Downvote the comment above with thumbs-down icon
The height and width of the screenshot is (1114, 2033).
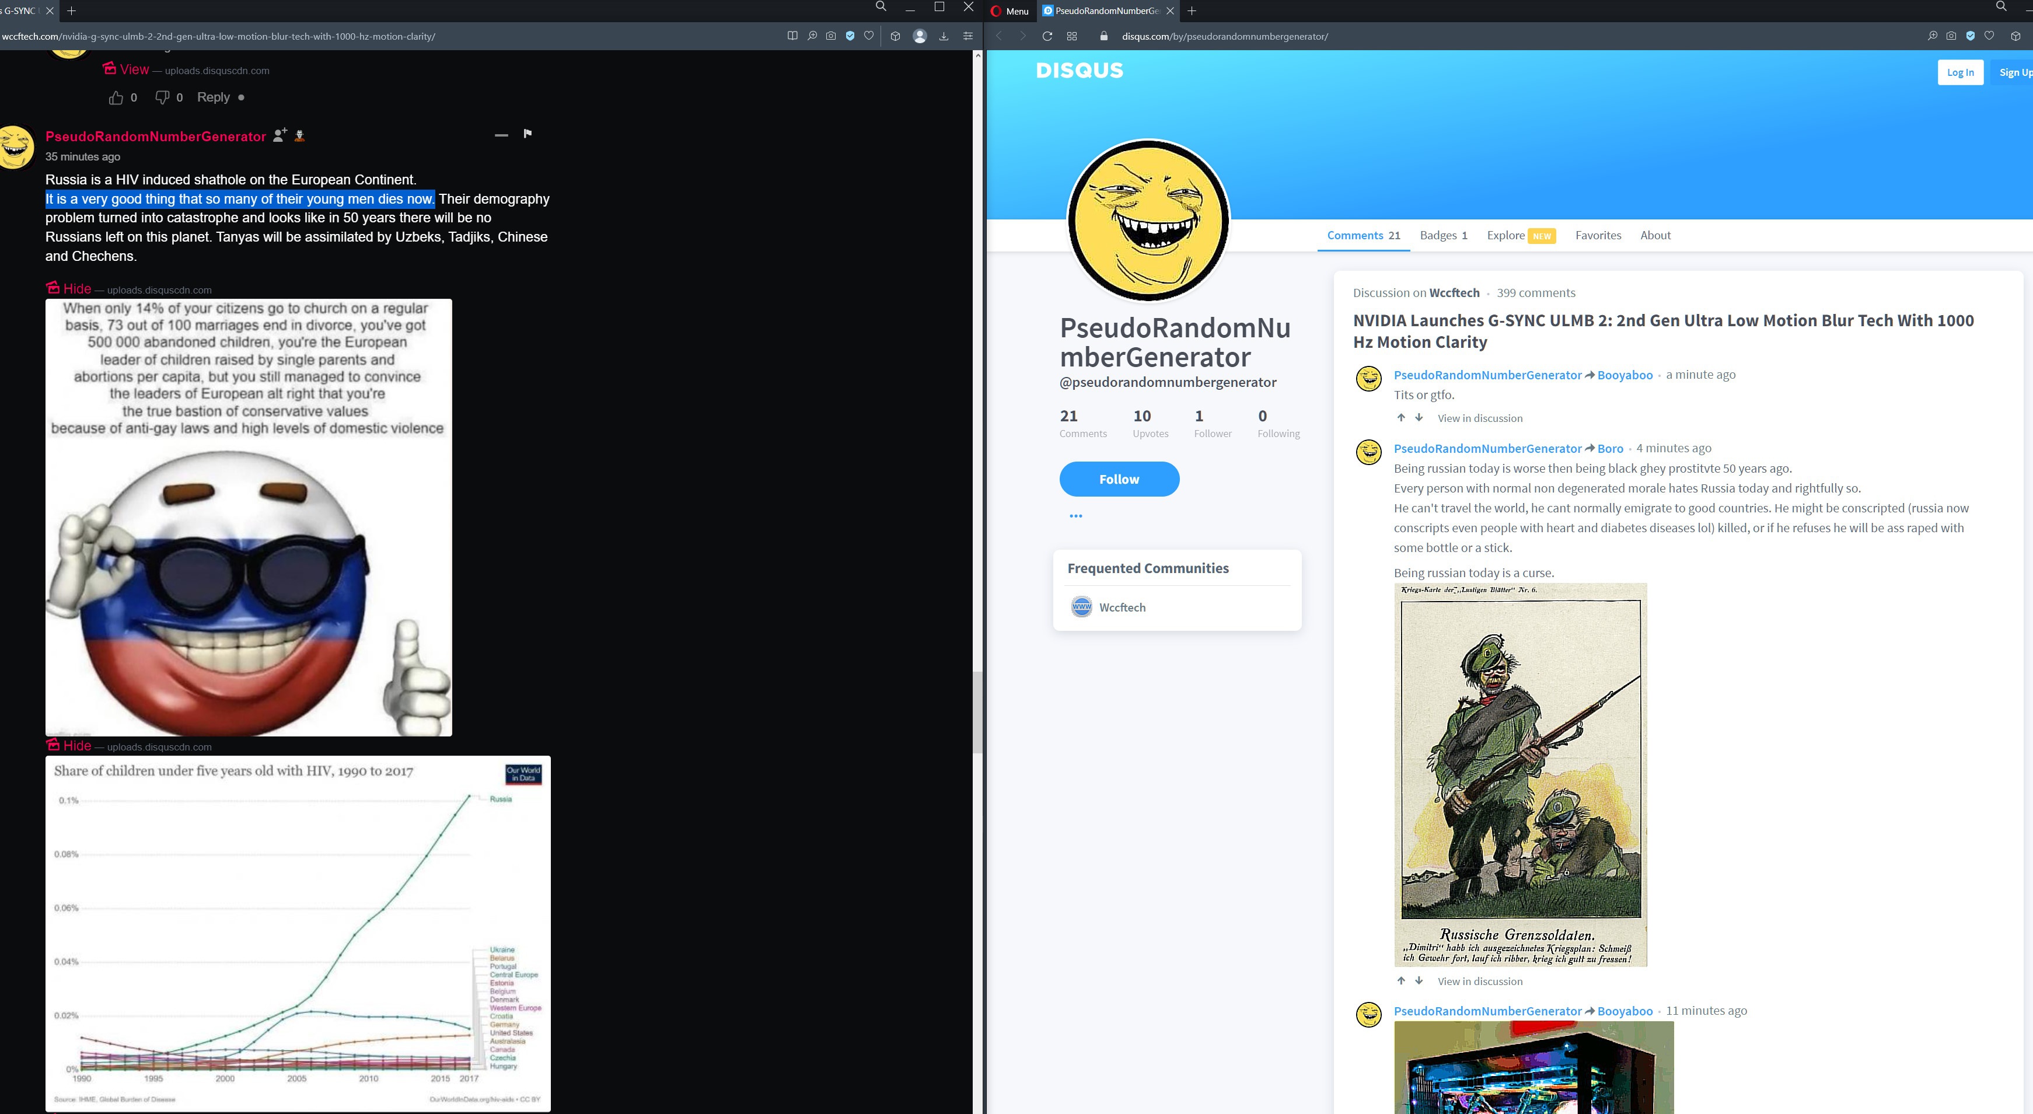[x=162, y=97]
